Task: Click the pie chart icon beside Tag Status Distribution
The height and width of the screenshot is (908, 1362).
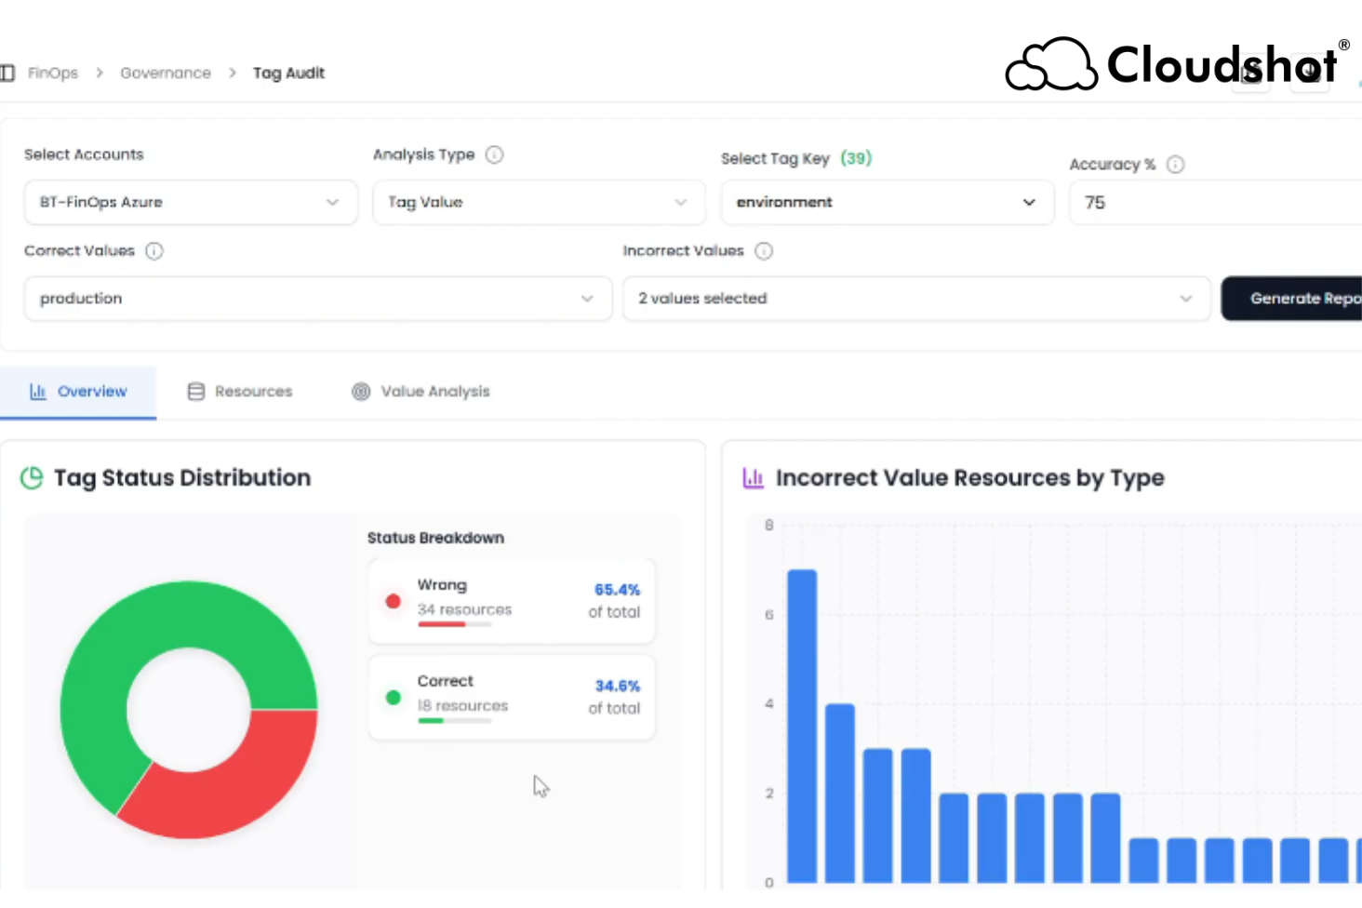Action: pos(32,478)
